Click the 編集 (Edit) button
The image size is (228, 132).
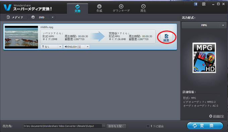(x=166, y=38)
